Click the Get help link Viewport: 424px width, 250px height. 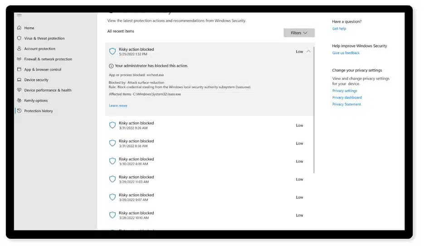tap(339, 29)
